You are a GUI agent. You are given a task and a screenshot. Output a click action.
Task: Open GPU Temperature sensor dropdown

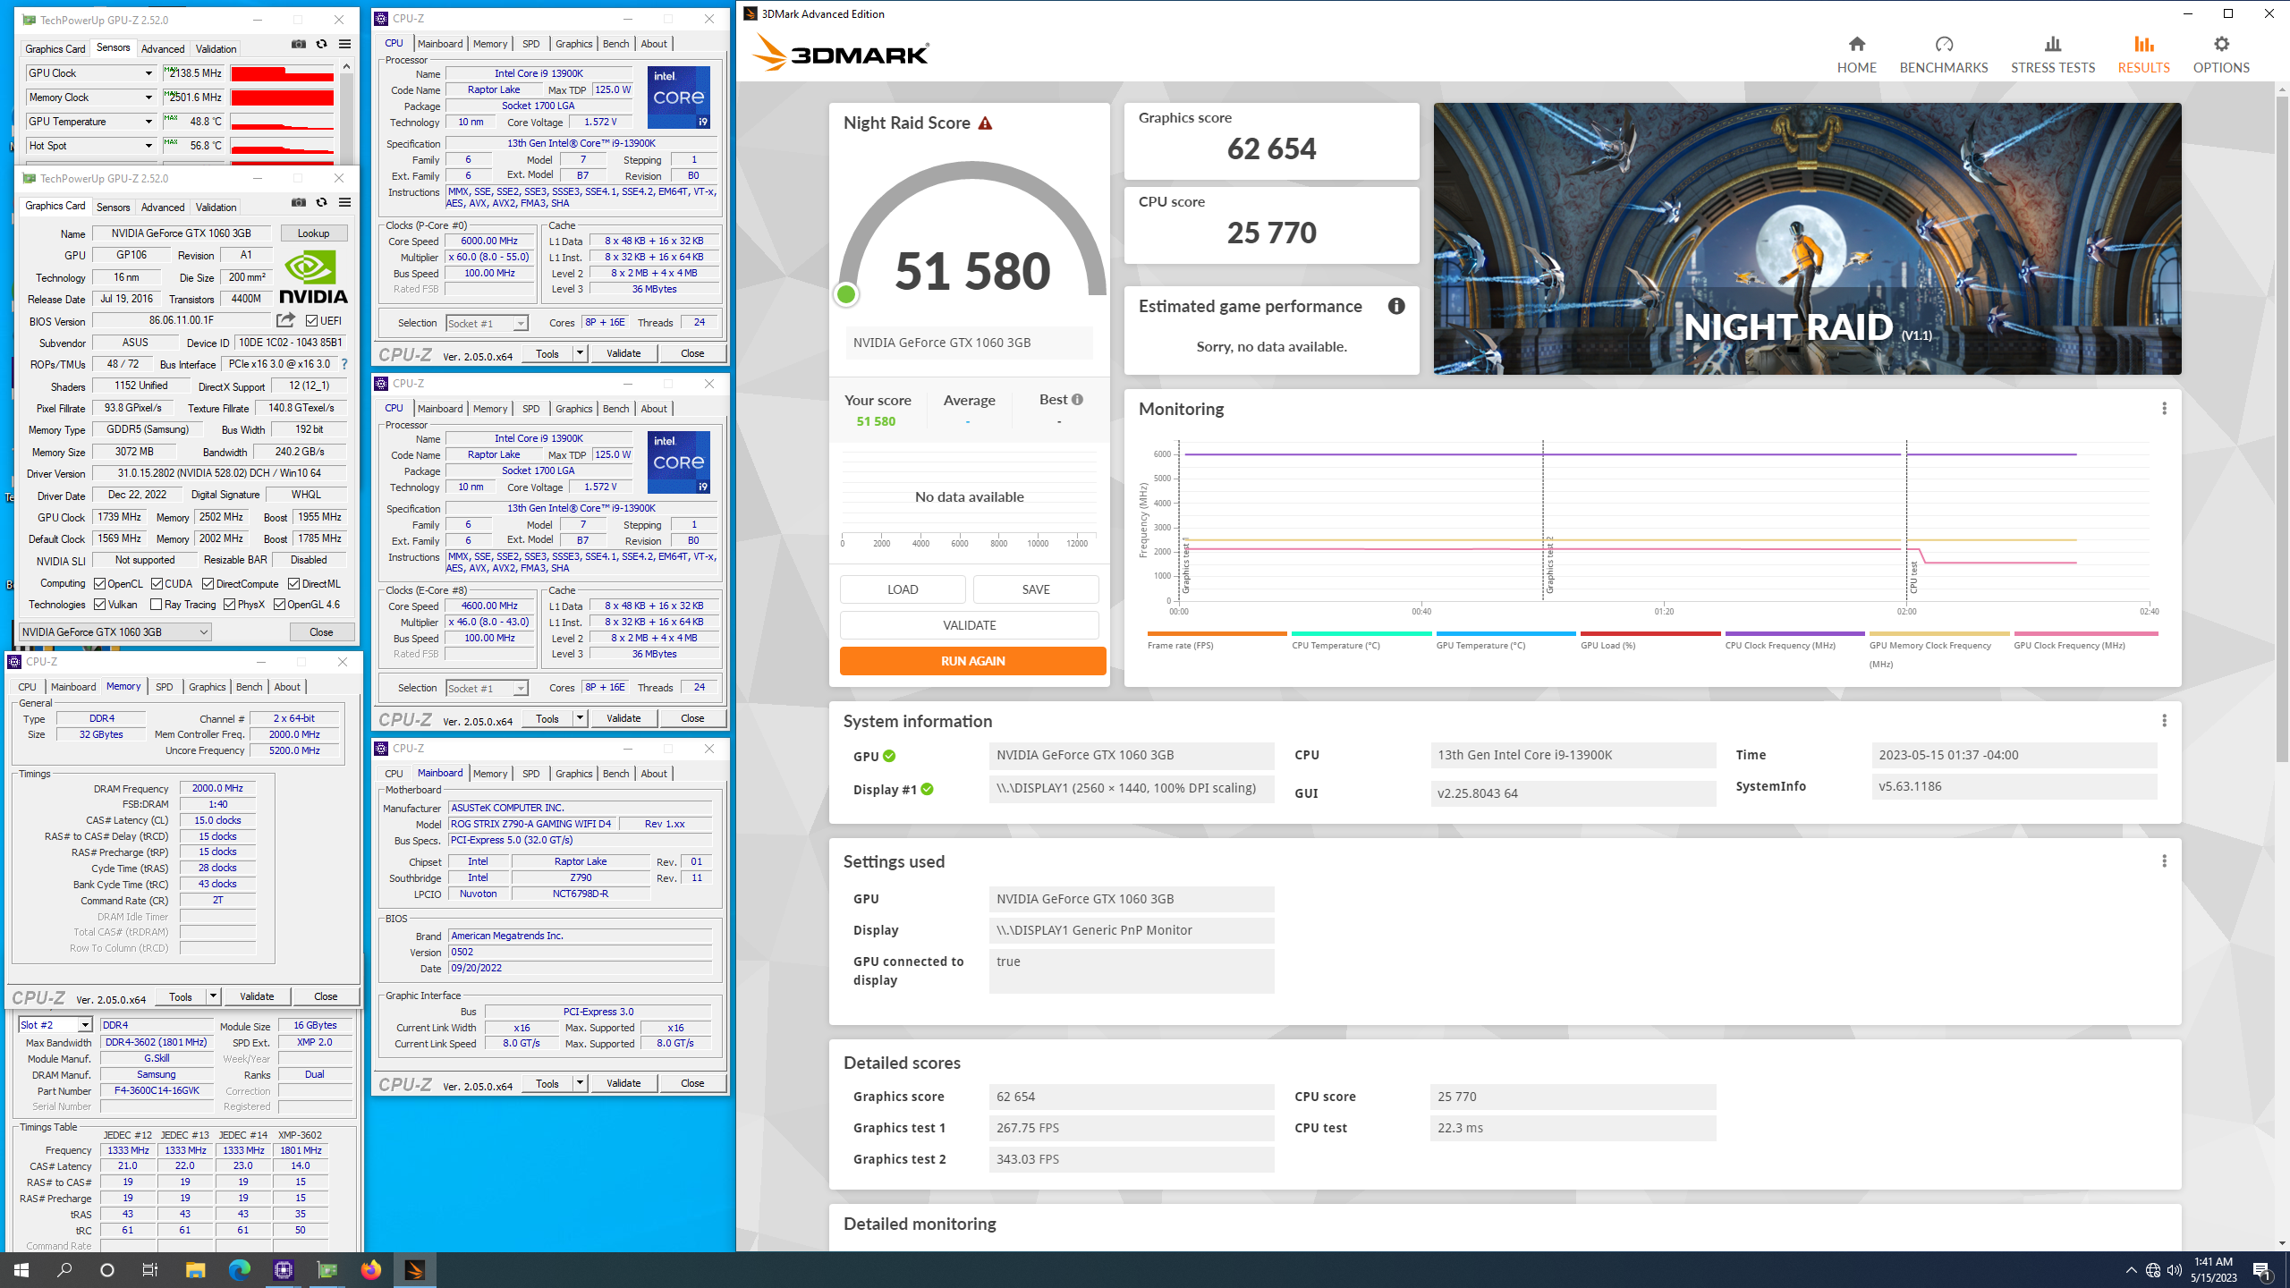(x=149, y=122)
